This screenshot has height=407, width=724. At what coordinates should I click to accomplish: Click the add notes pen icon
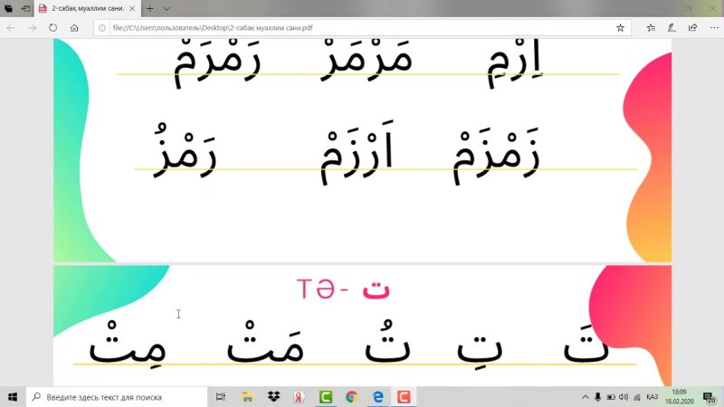coord(671,28)
